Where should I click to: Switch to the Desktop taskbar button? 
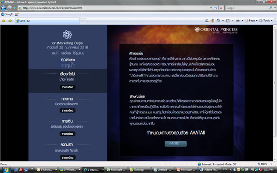click(140, 170)
